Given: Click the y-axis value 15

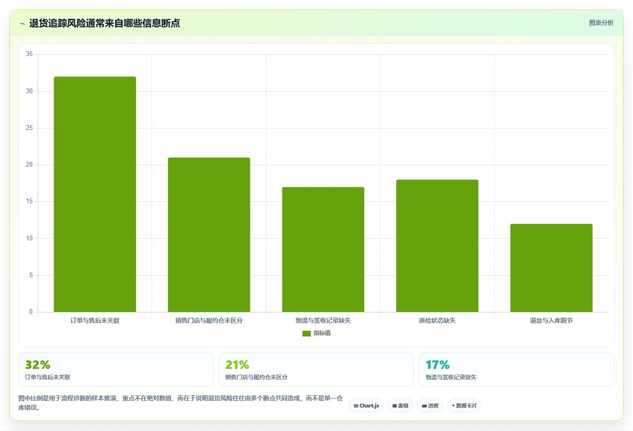Looking at the screenshot, I should coord(29,201).
